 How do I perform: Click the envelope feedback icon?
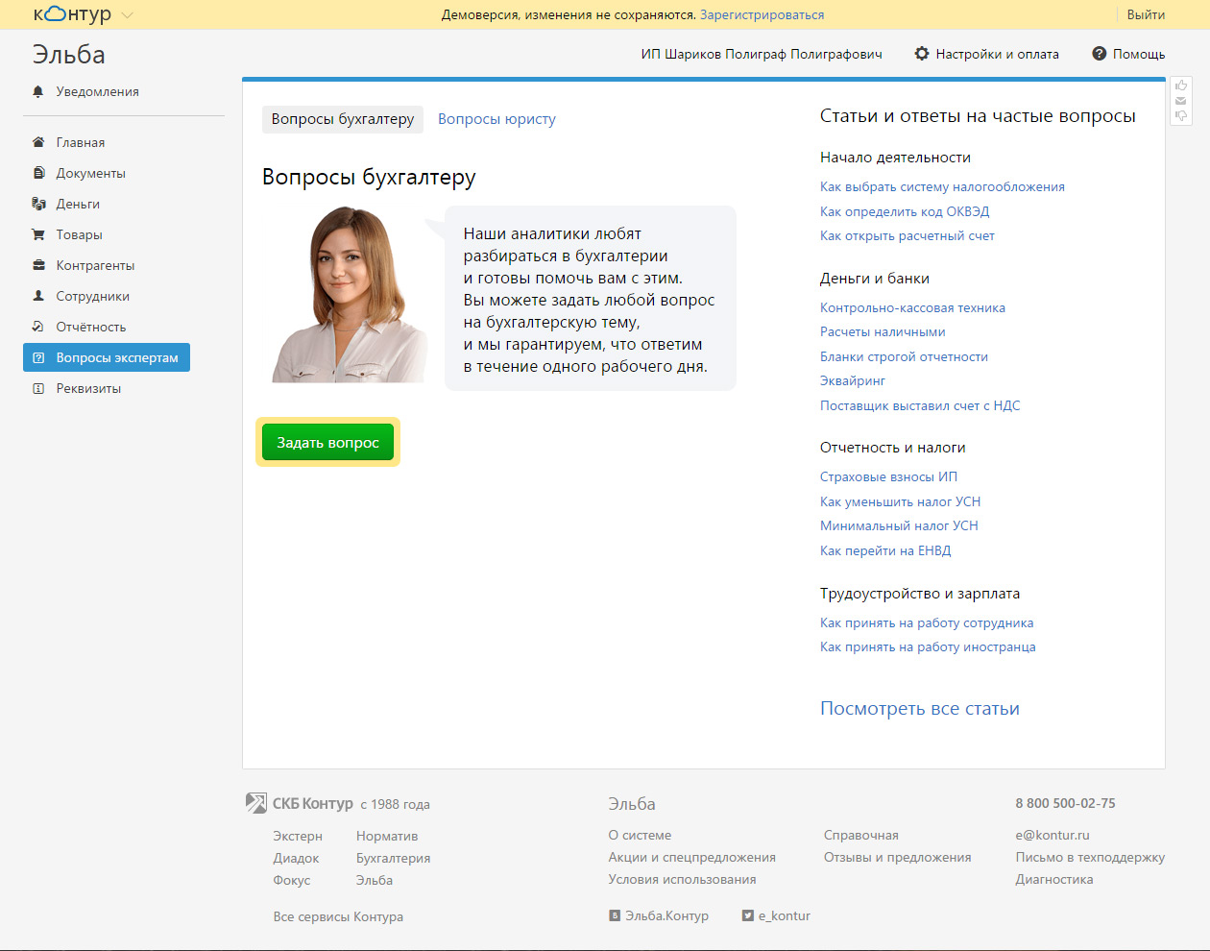[1181, 101]
